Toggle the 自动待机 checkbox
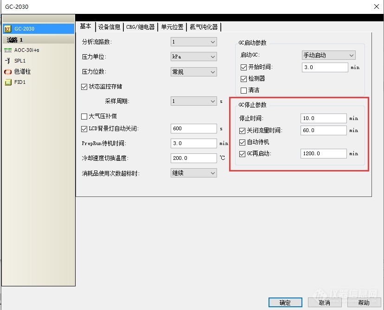This screenshot has height=310, width=384. [x=243, y=142]
